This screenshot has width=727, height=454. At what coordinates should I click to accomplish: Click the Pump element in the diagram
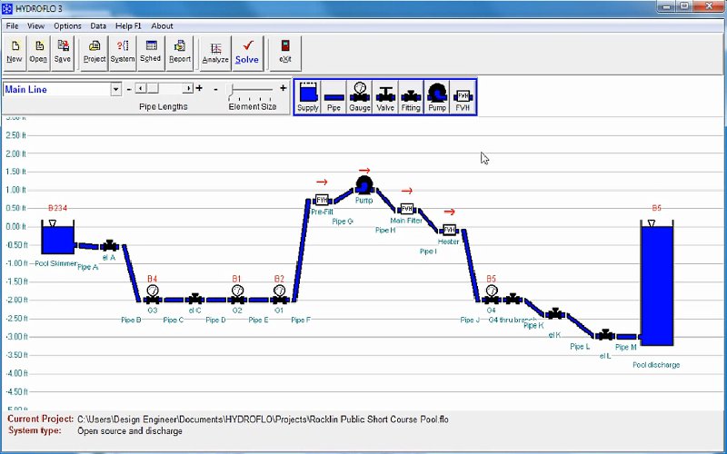(x=364, y=185)
